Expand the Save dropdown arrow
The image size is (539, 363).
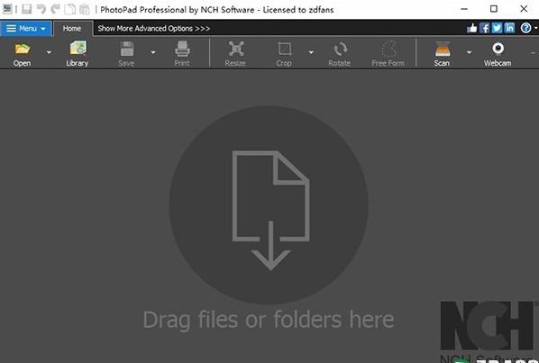point(153,52)
